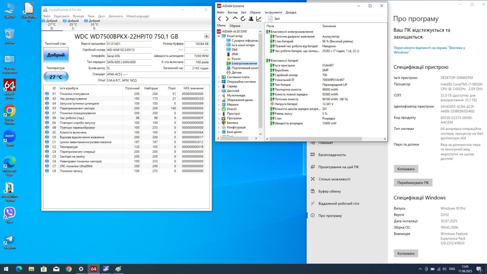487x274 pixels.
Task: Go to next disk arrow in CrystalDiskInfo
Action: [206, 36]
